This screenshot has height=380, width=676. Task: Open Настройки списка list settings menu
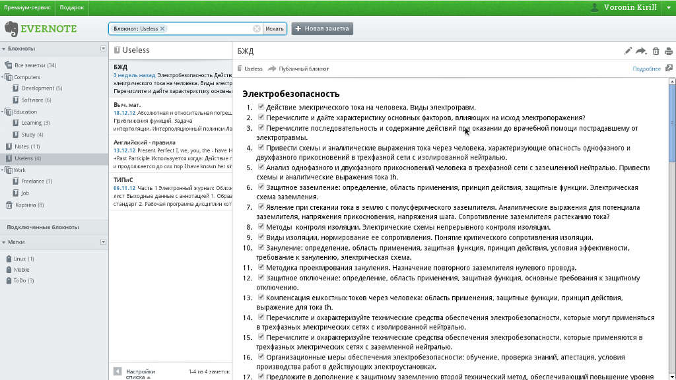pos(140,374)
